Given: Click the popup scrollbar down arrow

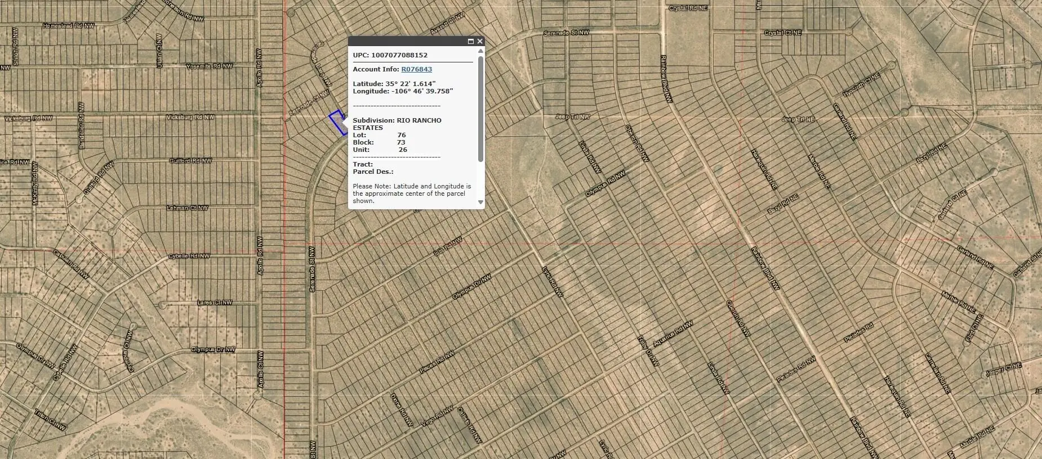Looking at the screenshot, I should [x=480, y=202].
